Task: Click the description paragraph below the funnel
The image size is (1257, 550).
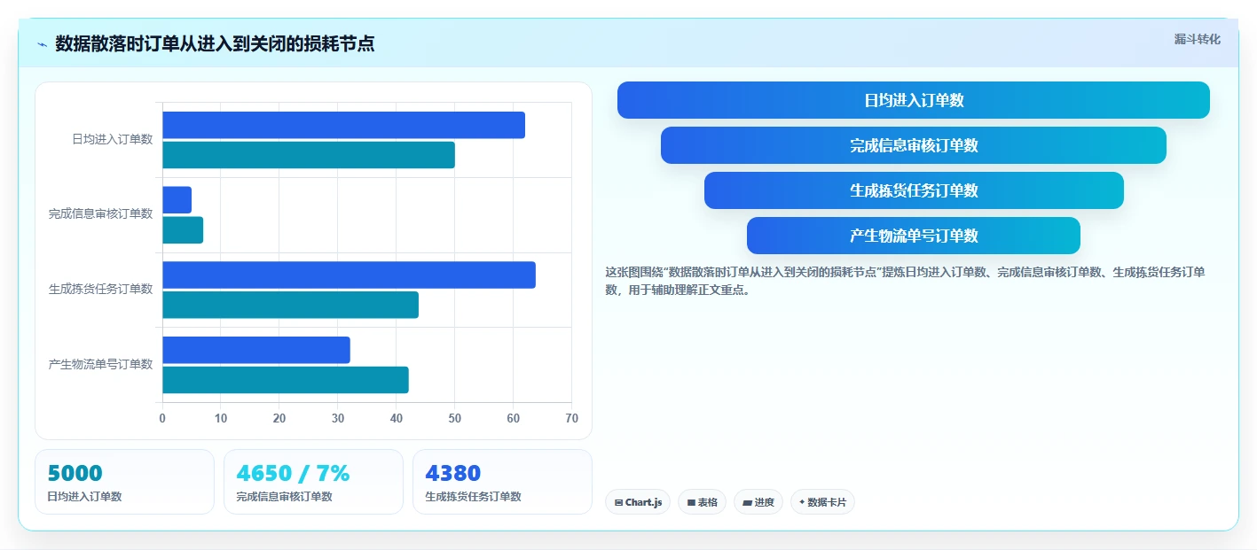Action: (905, 281)
